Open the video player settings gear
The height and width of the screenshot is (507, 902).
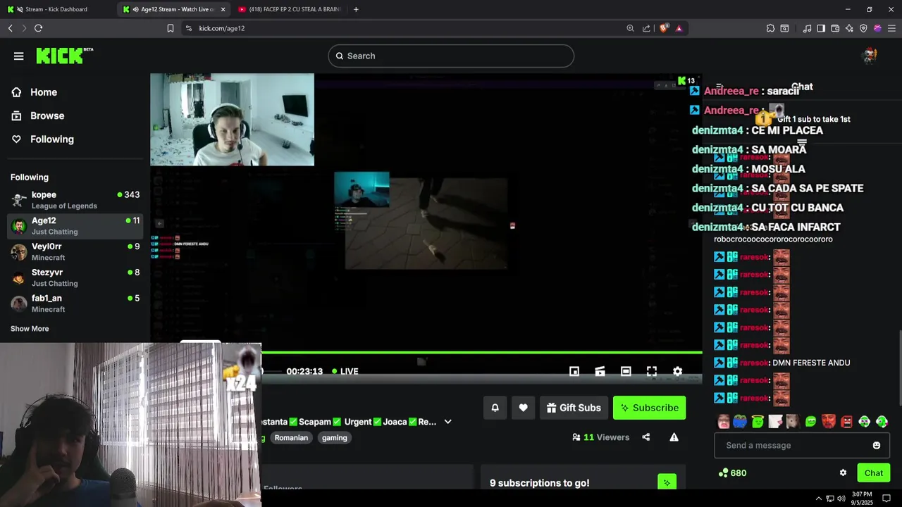tap(677, 371)
